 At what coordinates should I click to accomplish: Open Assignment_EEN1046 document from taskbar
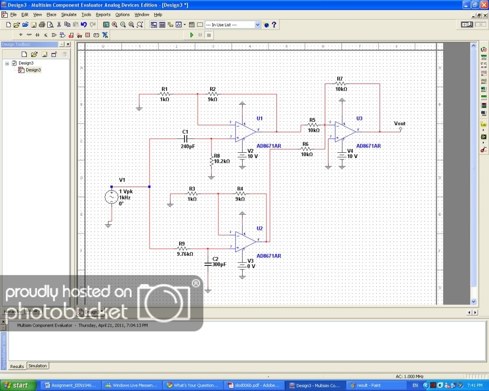tap(71, 385)
